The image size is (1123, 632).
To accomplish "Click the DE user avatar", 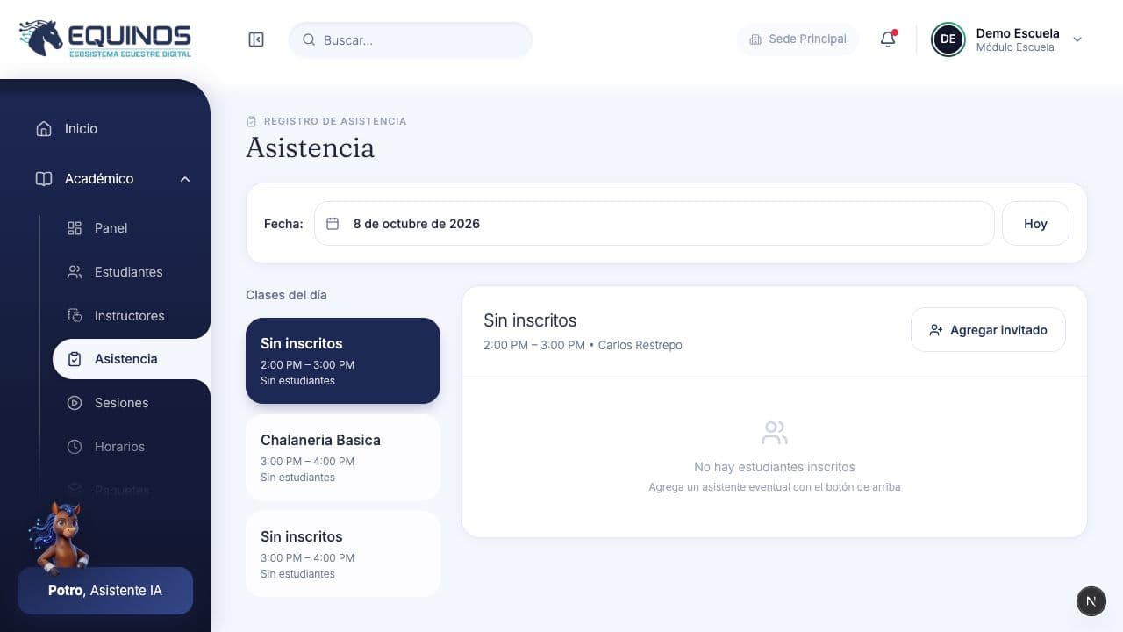I will [948, 39].
